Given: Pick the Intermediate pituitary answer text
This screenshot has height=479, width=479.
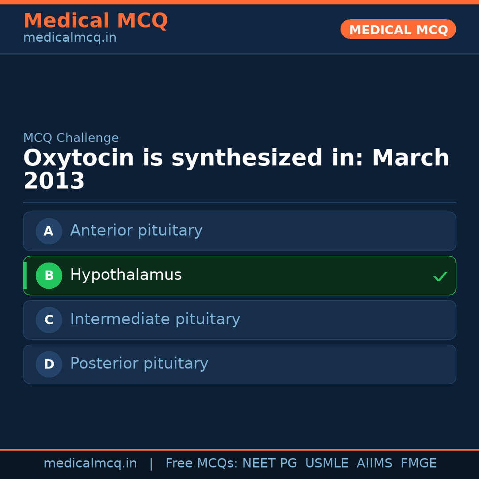Looking at the screenshot, I should [155, 319].
